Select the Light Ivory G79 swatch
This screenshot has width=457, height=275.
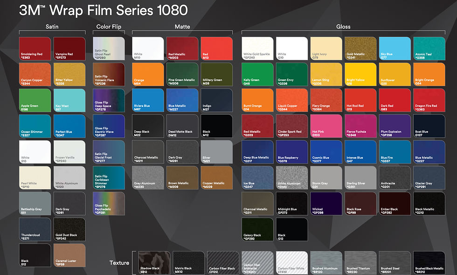(326, 48)
